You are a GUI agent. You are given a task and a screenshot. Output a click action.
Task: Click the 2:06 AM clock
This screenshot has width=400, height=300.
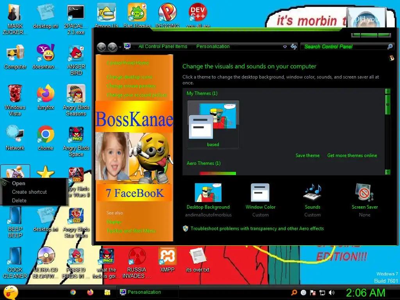[365, 293]
